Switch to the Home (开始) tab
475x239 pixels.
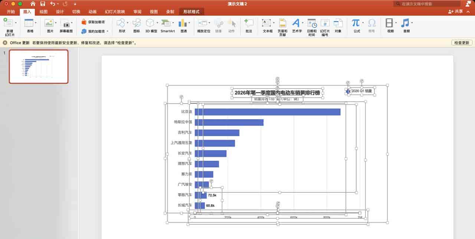click(x=11, y=12)
